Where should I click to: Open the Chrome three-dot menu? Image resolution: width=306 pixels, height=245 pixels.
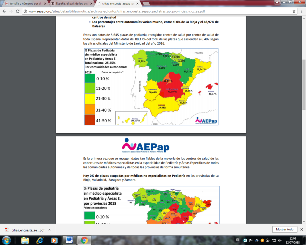[x=301, y=11]
